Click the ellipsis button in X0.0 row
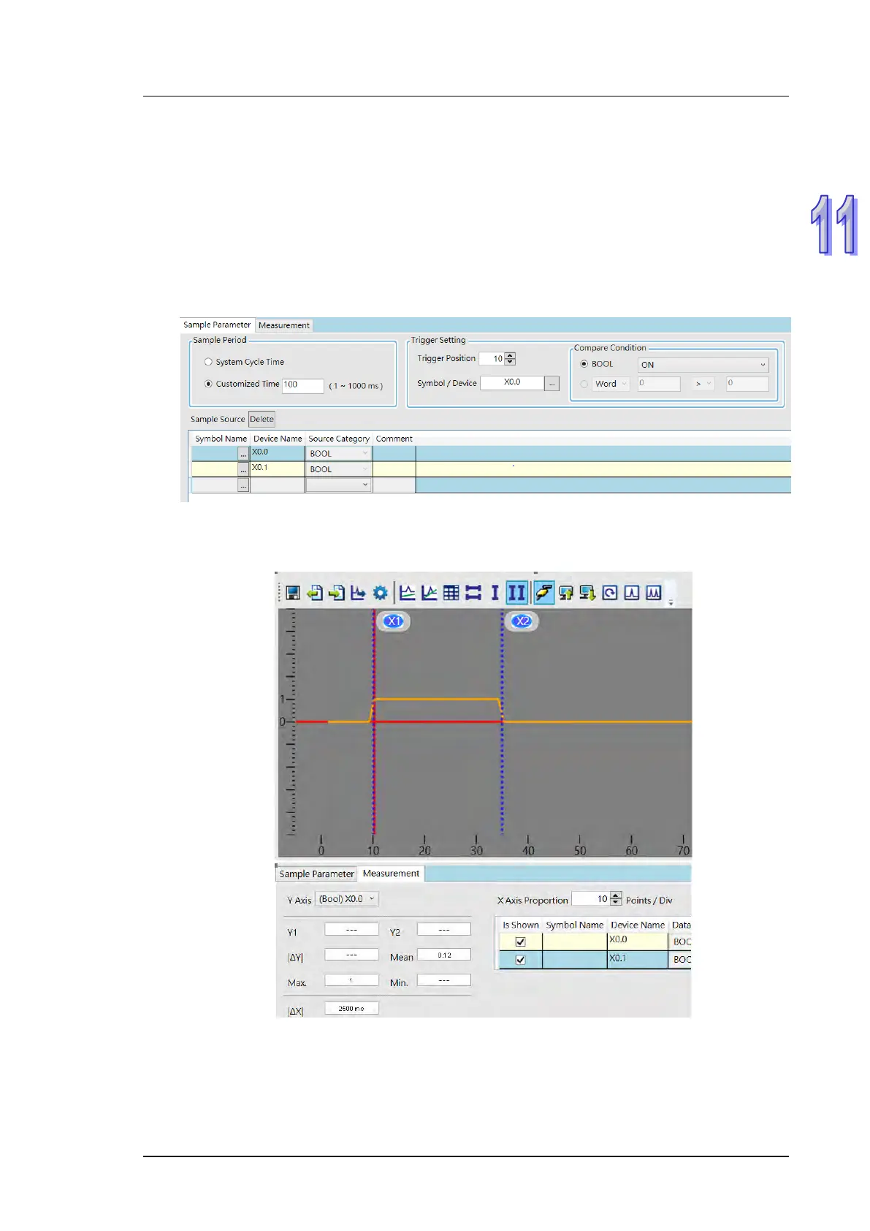870x1231 pixels. [243, 454]
